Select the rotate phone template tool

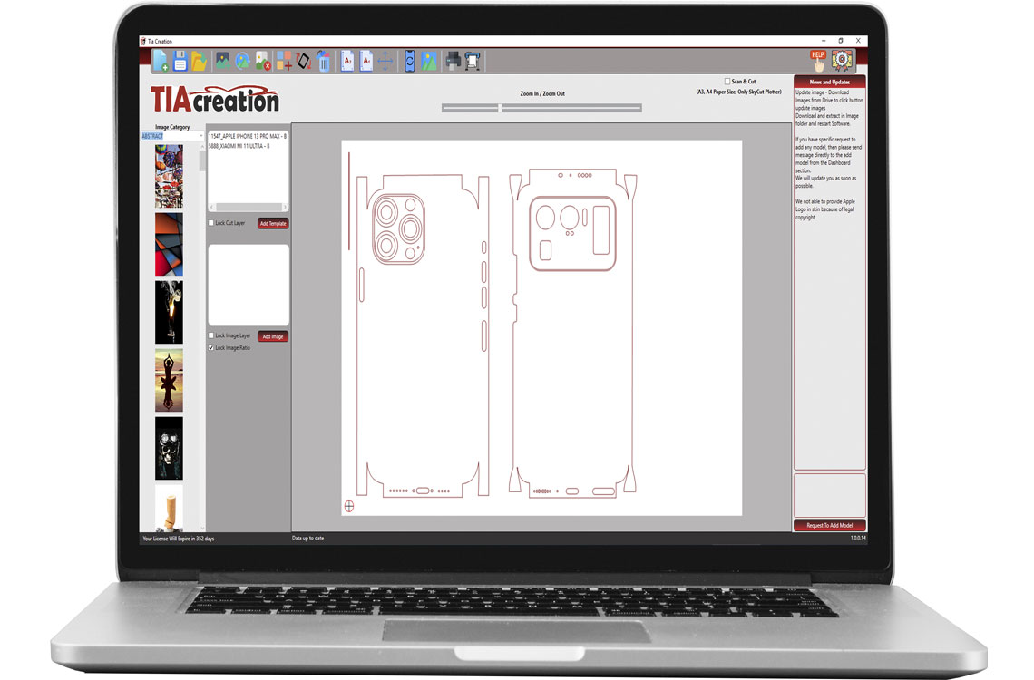pyautogui.click(x=302, y=60)
